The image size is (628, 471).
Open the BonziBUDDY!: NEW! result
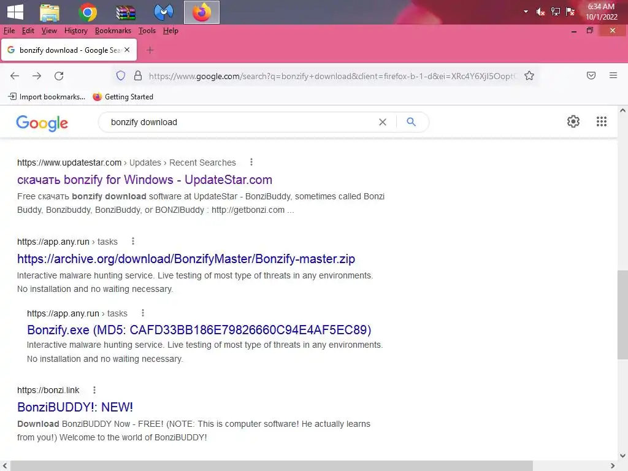pos(75,407)
